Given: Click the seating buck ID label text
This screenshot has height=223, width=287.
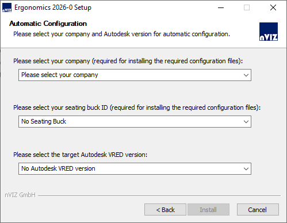Looking at the screenshot, I should (x=137, y=107).
